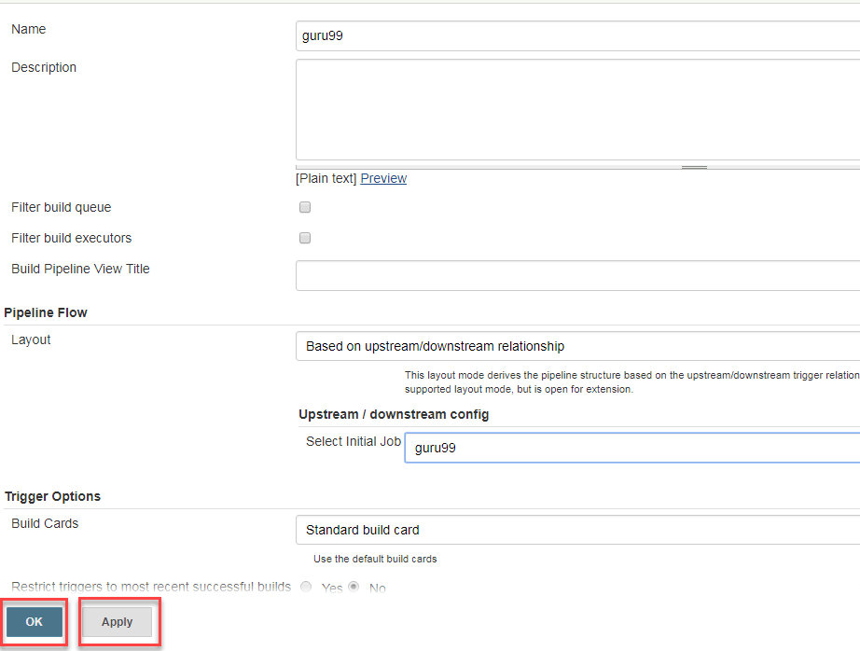Enable the Filter build executors checkbox
Image resolution: width=860 pixels, height=651 pixels.
(x=304, y=238)
